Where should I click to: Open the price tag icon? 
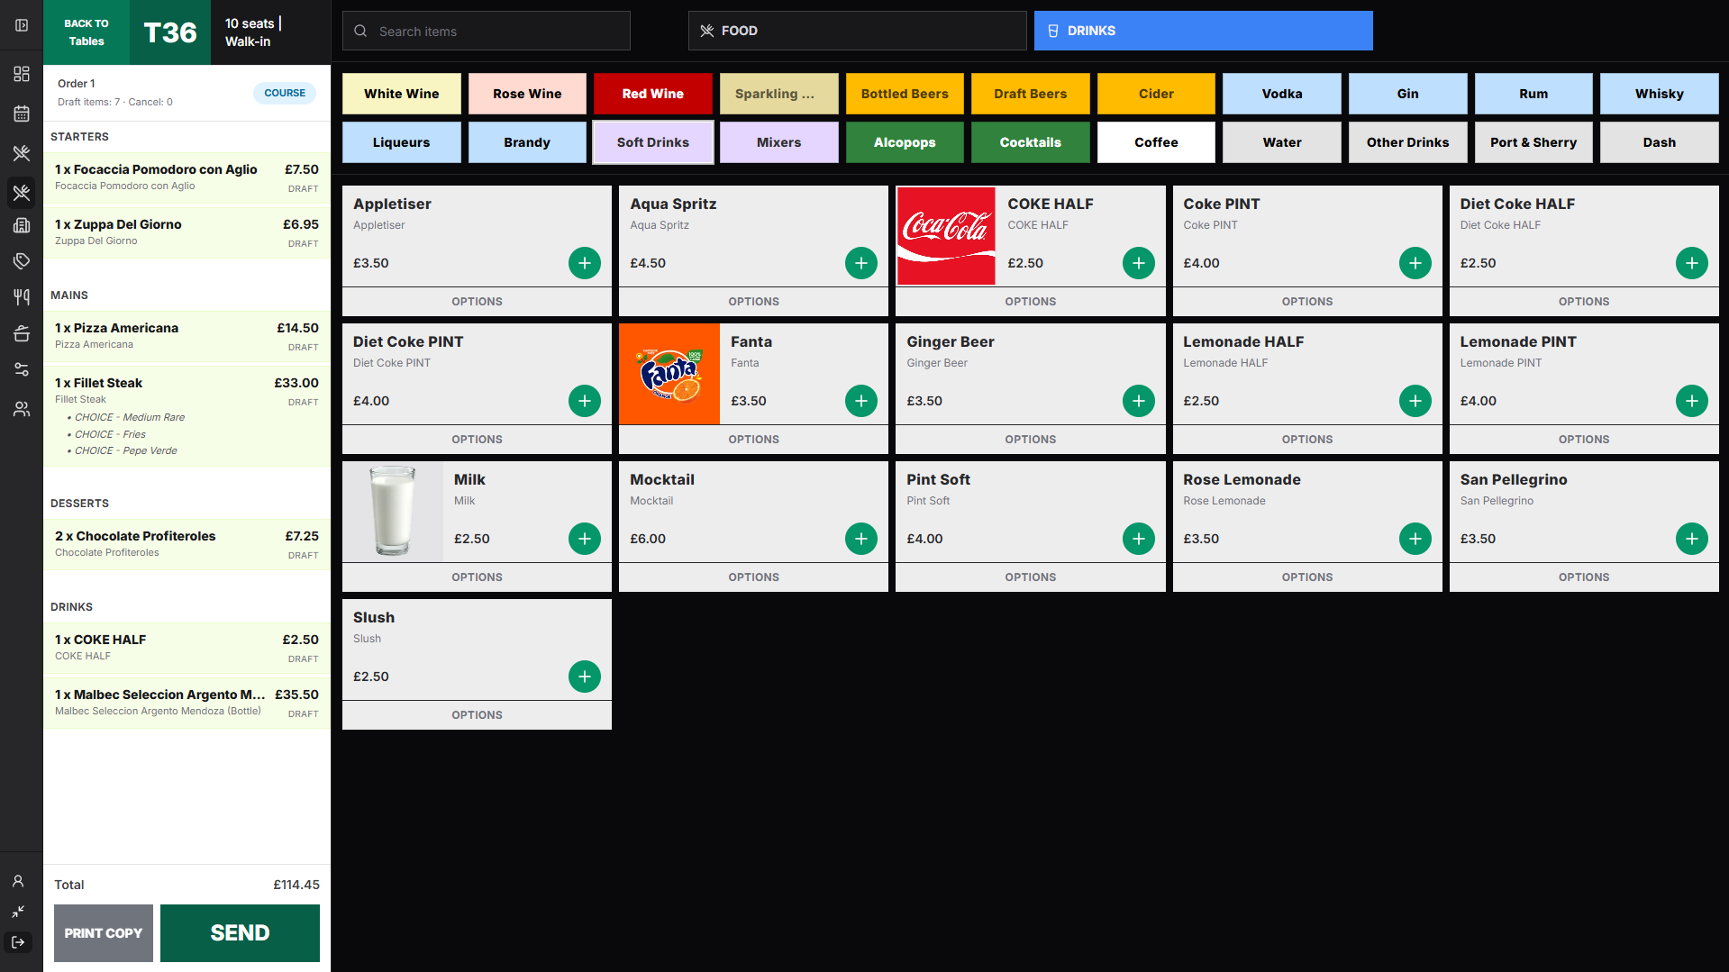point(22,261)
